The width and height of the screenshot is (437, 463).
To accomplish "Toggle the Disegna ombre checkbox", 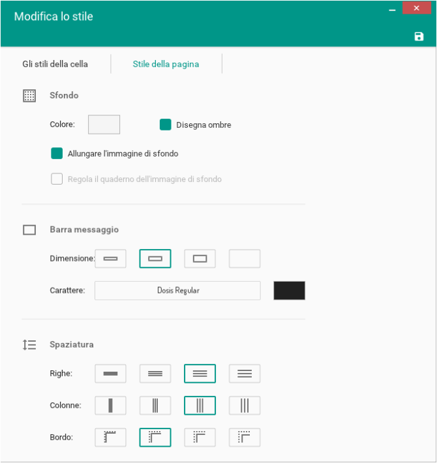I will pos(166,125).
